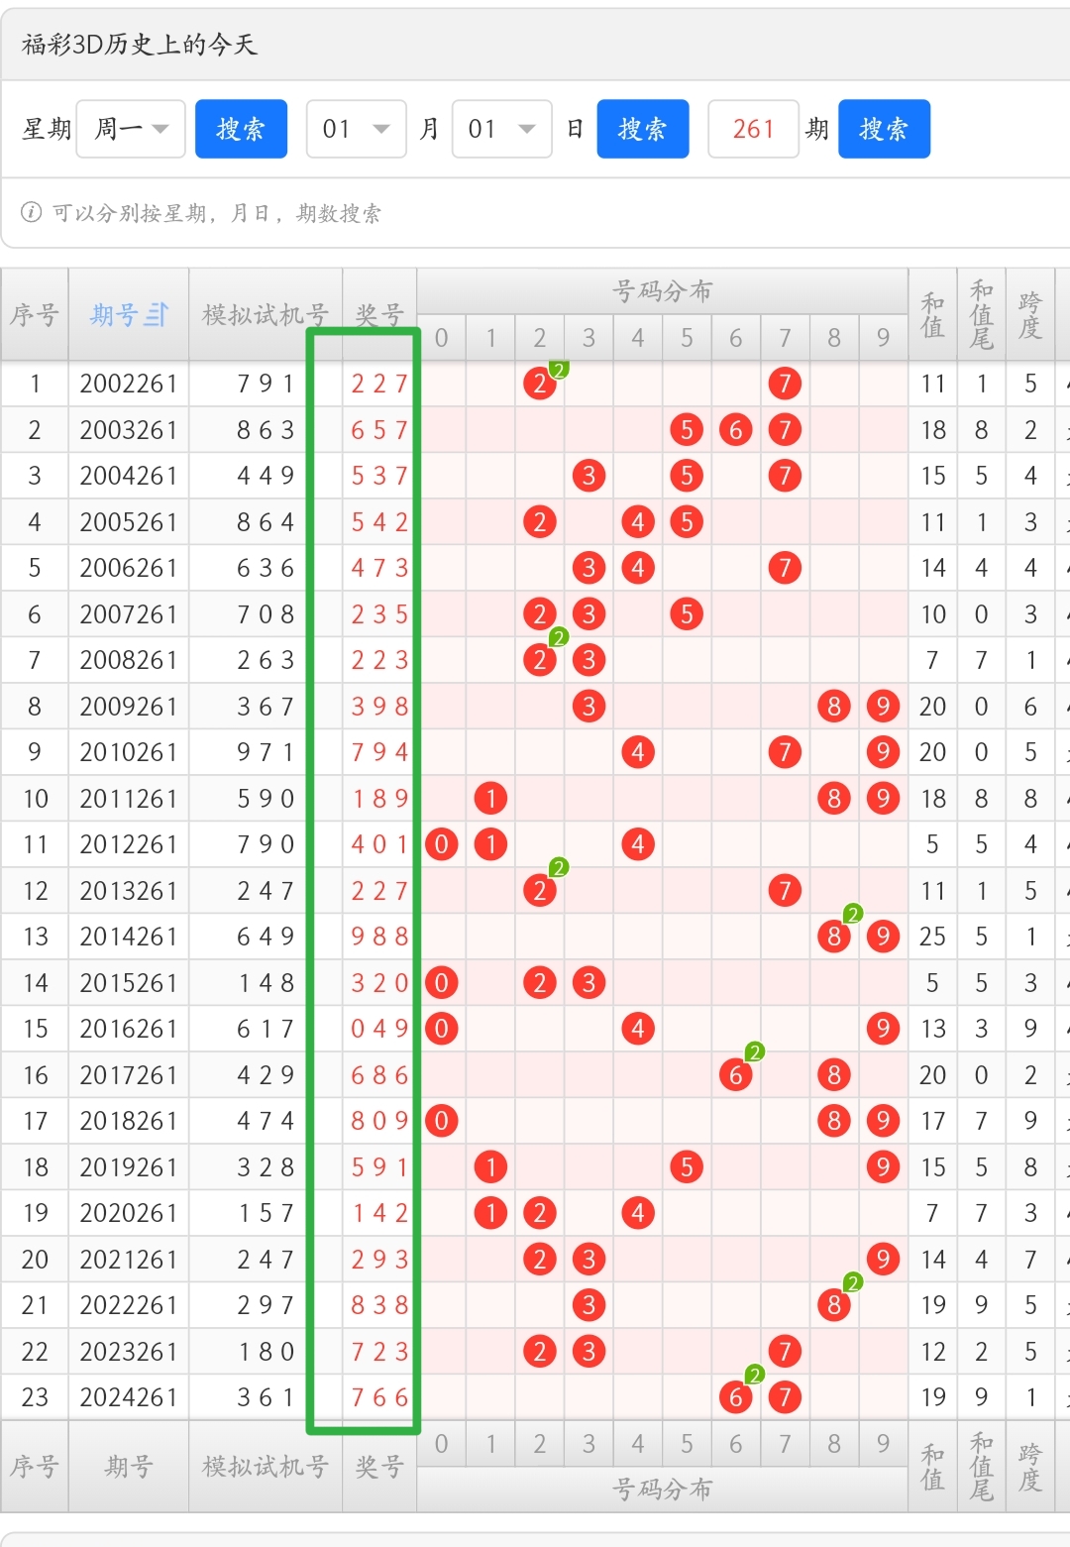This screenshot has width=1070, height=1547.
Task: Click red ball 6 in row 2003261
Action: pyautogui.click(x=736, y=430)
